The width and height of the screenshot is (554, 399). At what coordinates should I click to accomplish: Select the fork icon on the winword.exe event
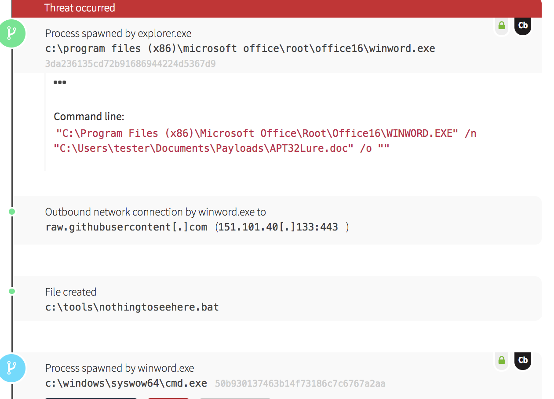(12, 34)
